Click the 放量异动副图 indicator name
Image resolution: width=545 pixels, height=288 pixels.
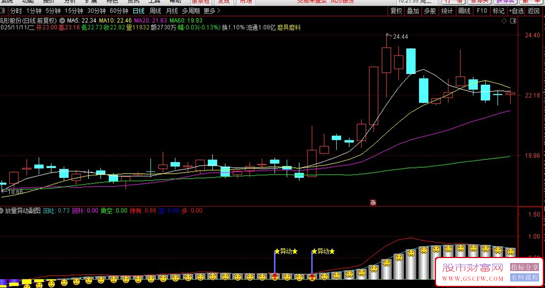pos(23,211)
